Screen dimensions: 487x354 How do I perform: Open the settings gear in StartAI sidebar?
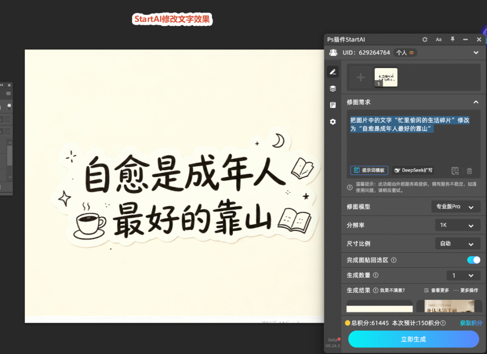click(332, 122)
